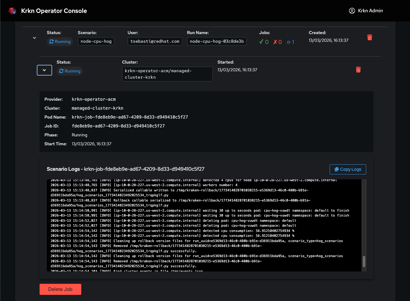Click the refresh icon on cluster Running badge
This screenshot has width=410, height=301.
click(62, 71)
